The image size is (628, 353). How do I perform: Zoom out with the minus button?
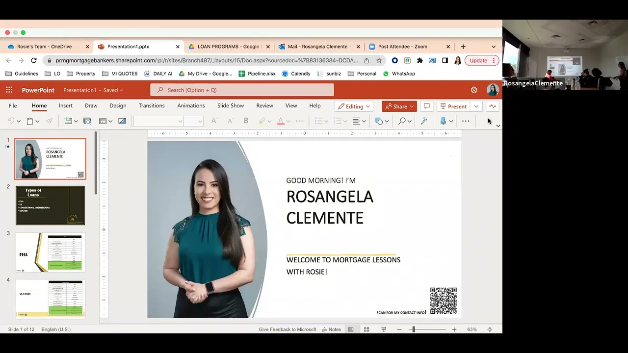tap(399, 329)
